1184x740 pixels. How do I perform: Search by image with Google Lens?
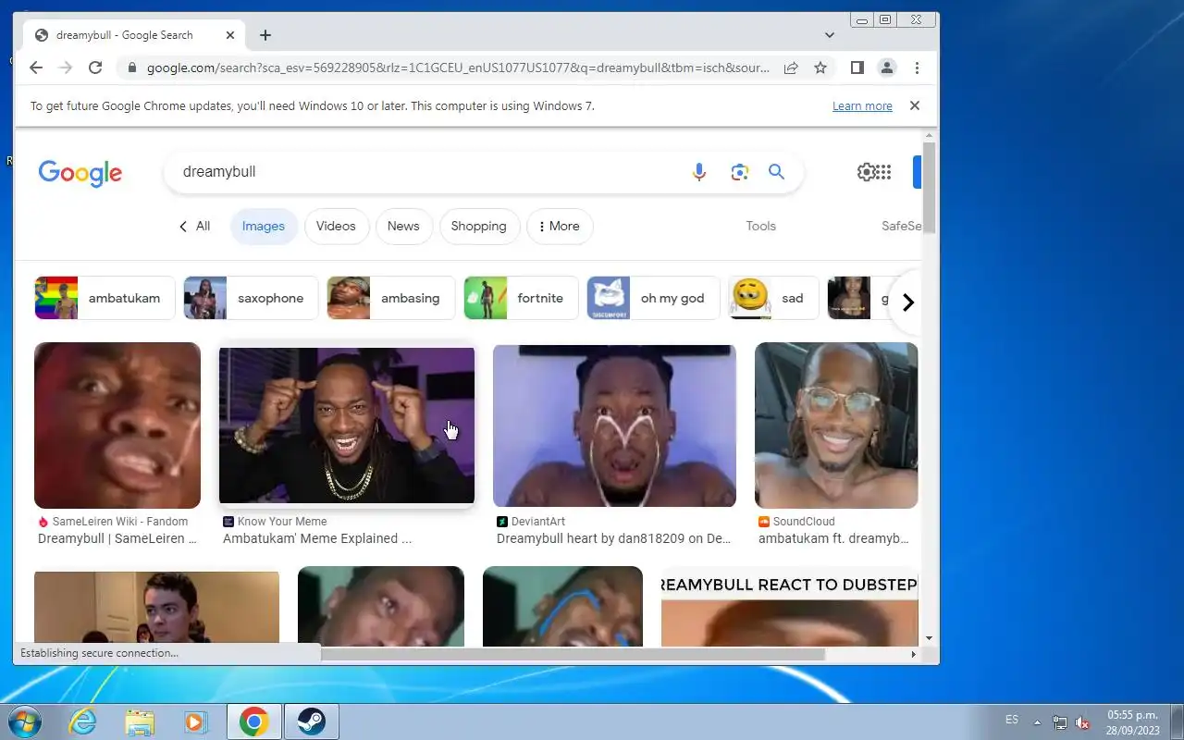pos(739,171)
